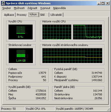Image resolution: width=111 pixels, height=112 pixels.
Task: Switch to the Uživatelé tab
Action: coord(56,15)
